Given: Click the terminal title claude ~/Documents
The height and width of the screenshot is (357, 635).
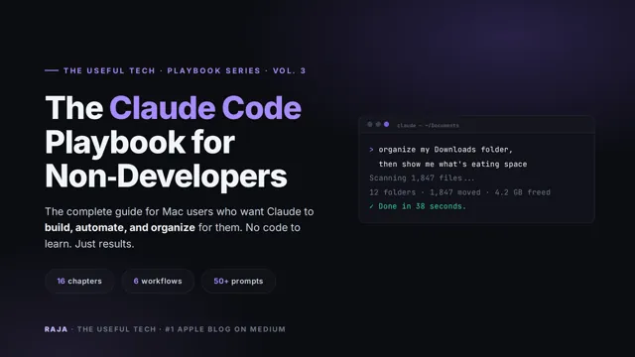Looking at the screenshot, I should (x=428, y=126).
